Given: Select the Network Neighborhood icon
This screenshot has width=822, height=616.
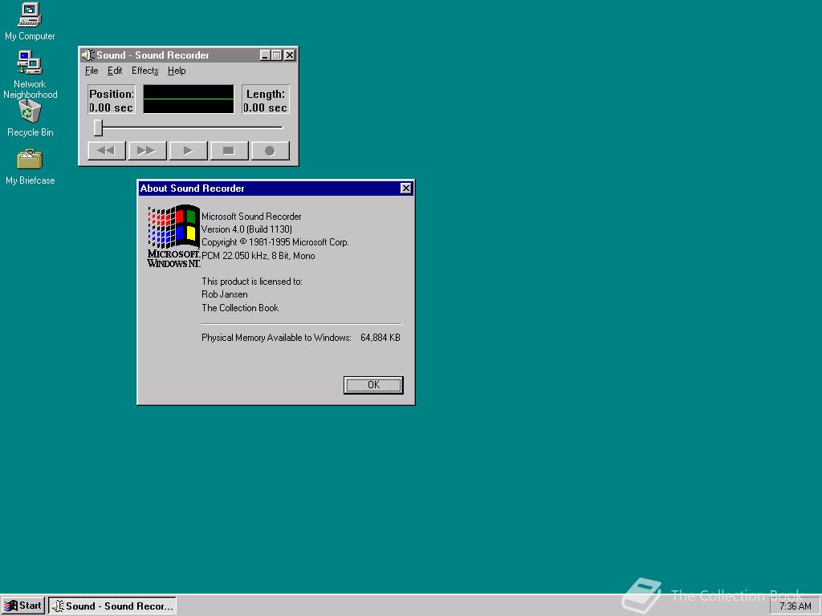Looking at the screenshot, I should tap(30, 63).
